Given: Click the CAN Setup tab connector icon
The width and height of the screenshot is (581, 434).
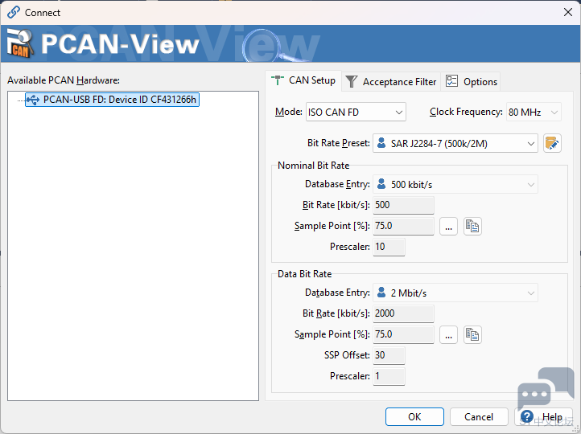Looking at the screenshot, I should click(x=278, y=80).
